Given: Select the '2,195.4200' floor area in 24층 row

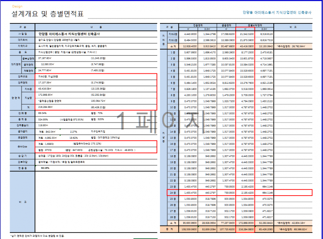Looking at the screenshot, I should (x=246, y=192).
